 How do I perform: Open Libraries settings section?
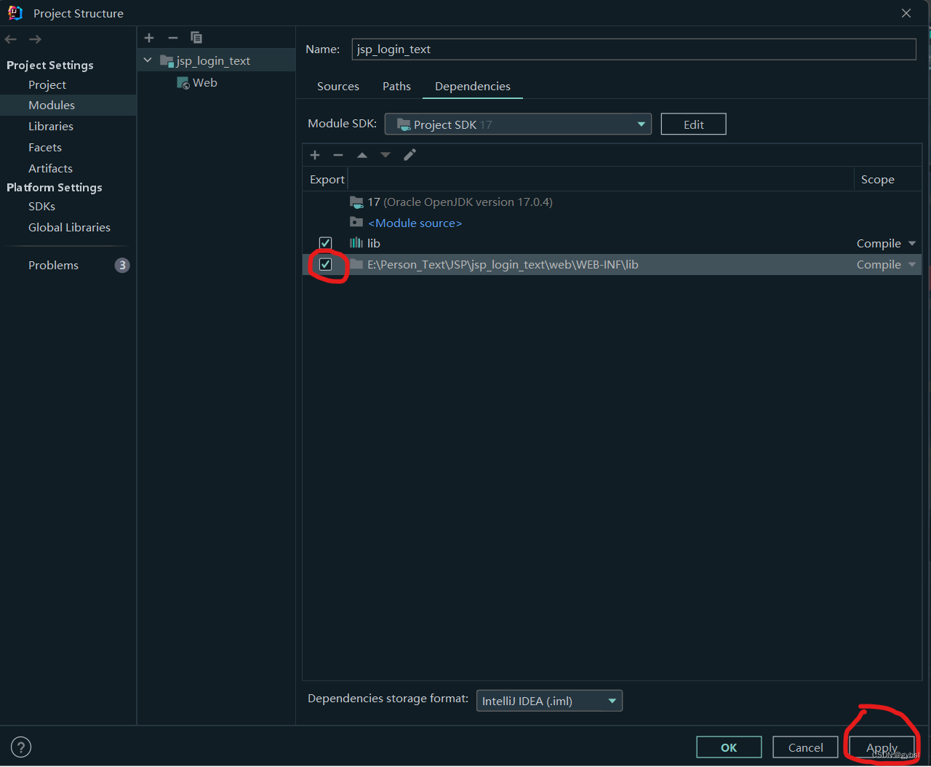[51, 127]
